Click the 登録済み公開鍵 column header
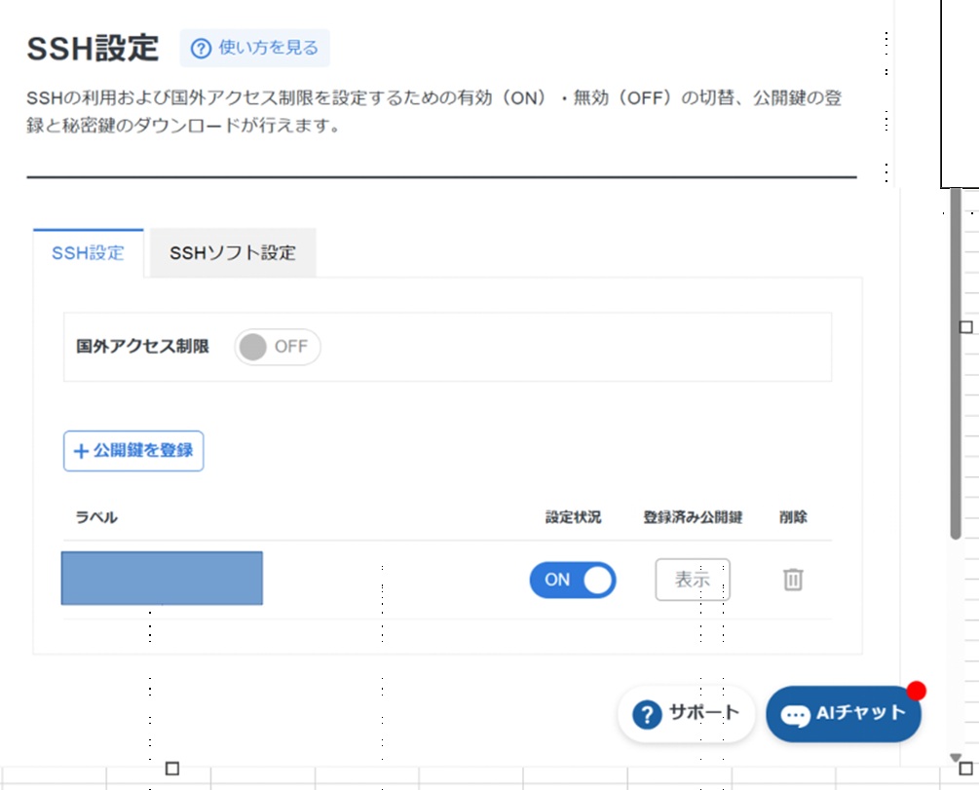 pyautogui.click(x=693, y=517)
